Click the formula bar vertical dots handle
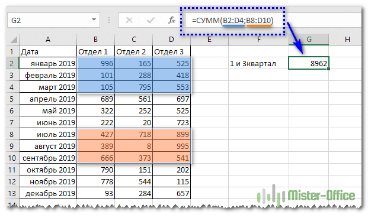Image resolution: width=368 pixels, height=218 pixels. click(x=109, y=20)
